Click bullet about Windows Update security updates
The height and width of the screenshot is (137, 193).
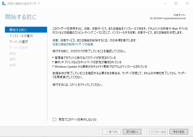click(x=101, y=66)
